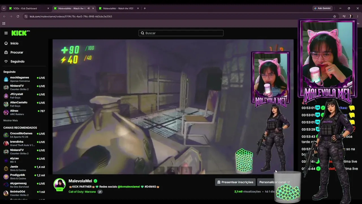Click the 2,1 mil visualizações count
362x204 pixels.
[x=247, y=192]
